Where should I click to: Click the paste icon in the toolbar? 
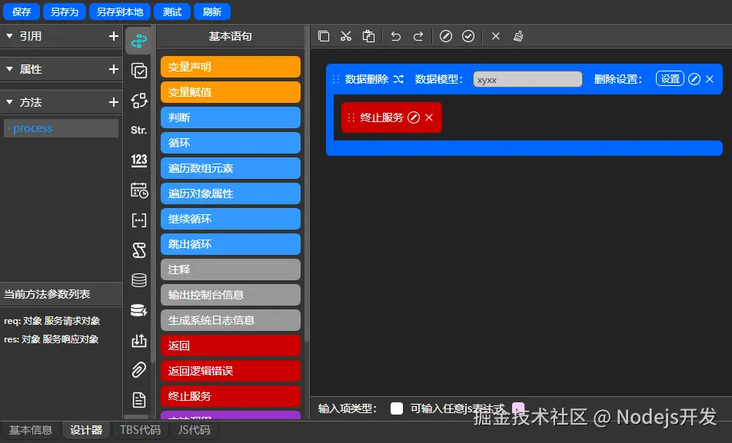(x=368, y=36)
